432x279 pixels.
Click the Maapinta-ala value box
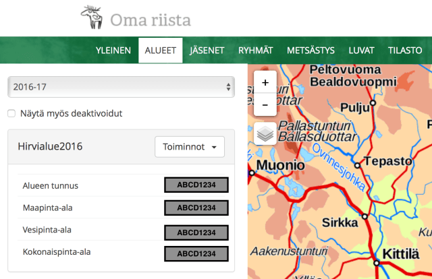(196, 208)
